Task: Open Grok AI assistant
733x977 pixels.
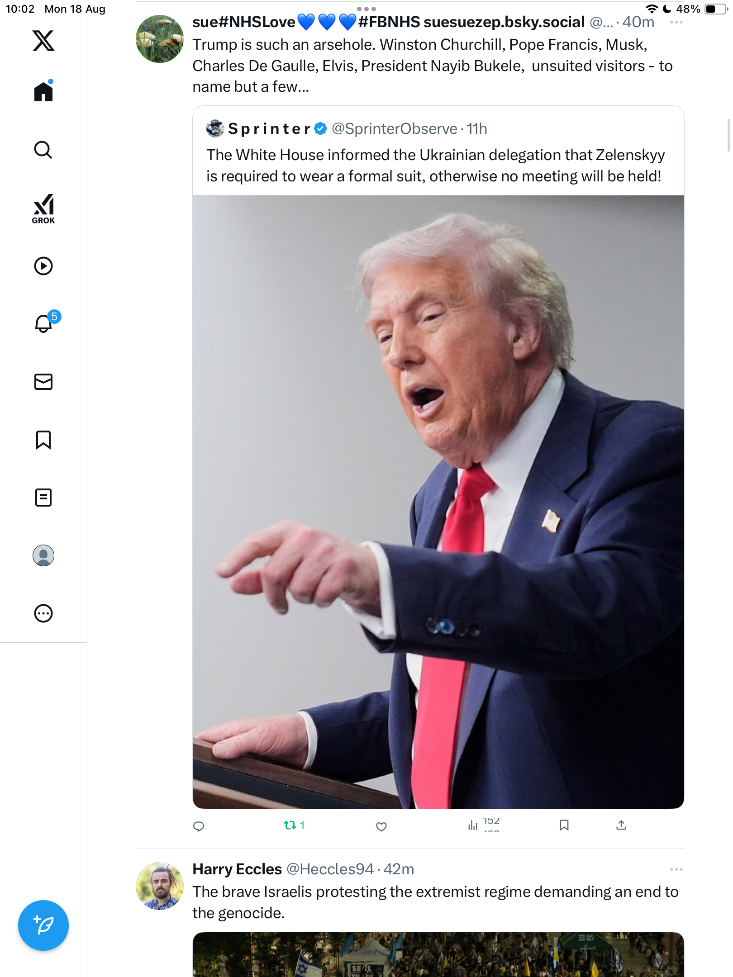Action: [x=43, y=209]
